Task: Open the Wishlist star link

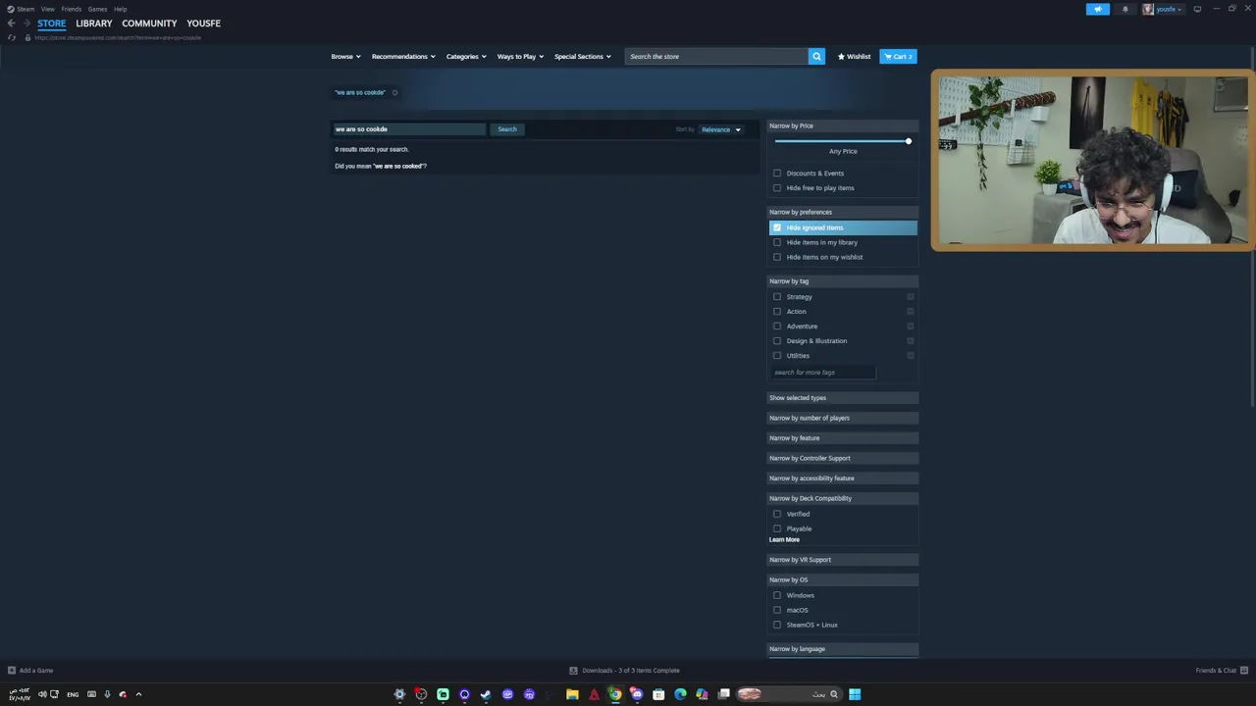Action: 854,56
